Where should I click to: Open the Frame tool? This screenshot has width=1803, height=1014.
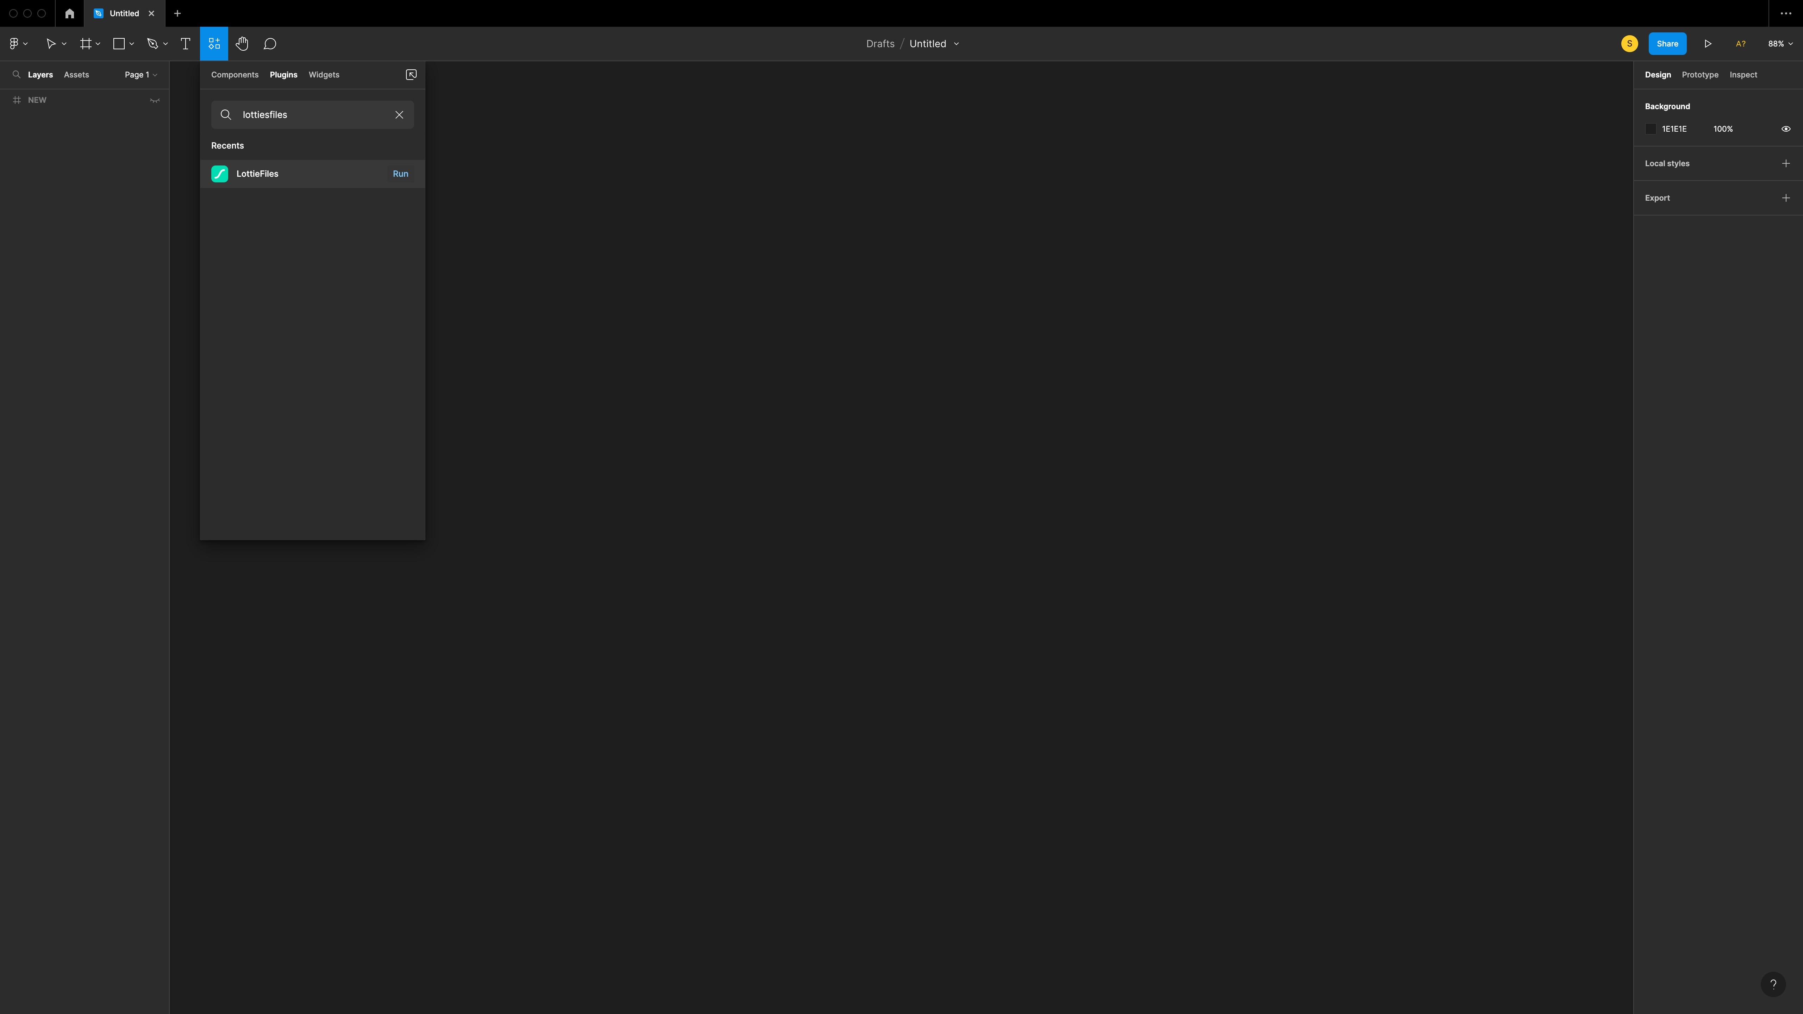[85, 43]
